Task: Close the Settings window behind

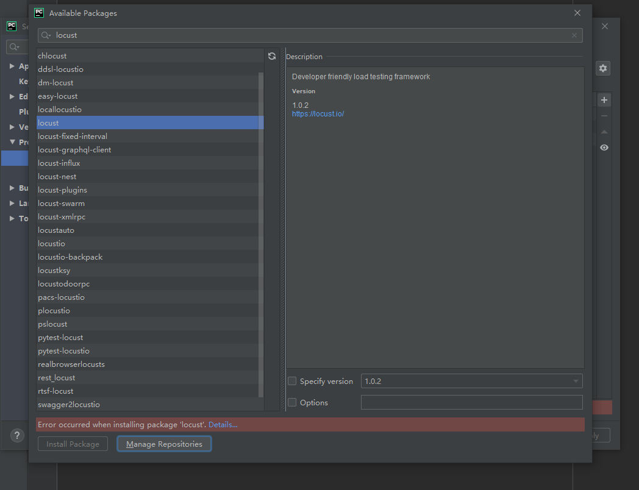Action: (605, 26)
